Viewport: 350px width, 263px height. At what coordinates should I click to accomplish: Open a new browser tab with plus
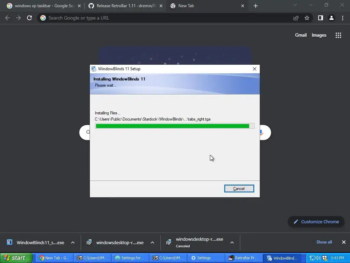[x=256, y=6]
